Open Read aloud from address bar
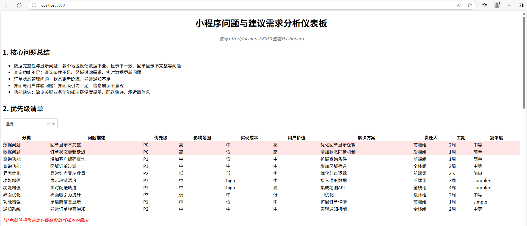The width and height of the screenshot is (527, 226). (459, 5)
